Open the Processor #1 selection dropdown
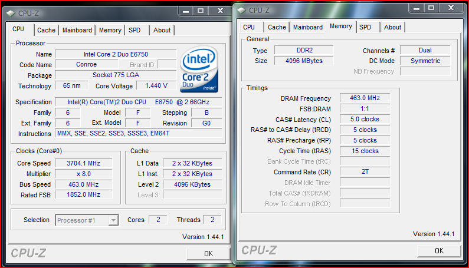 coord(87,220)
